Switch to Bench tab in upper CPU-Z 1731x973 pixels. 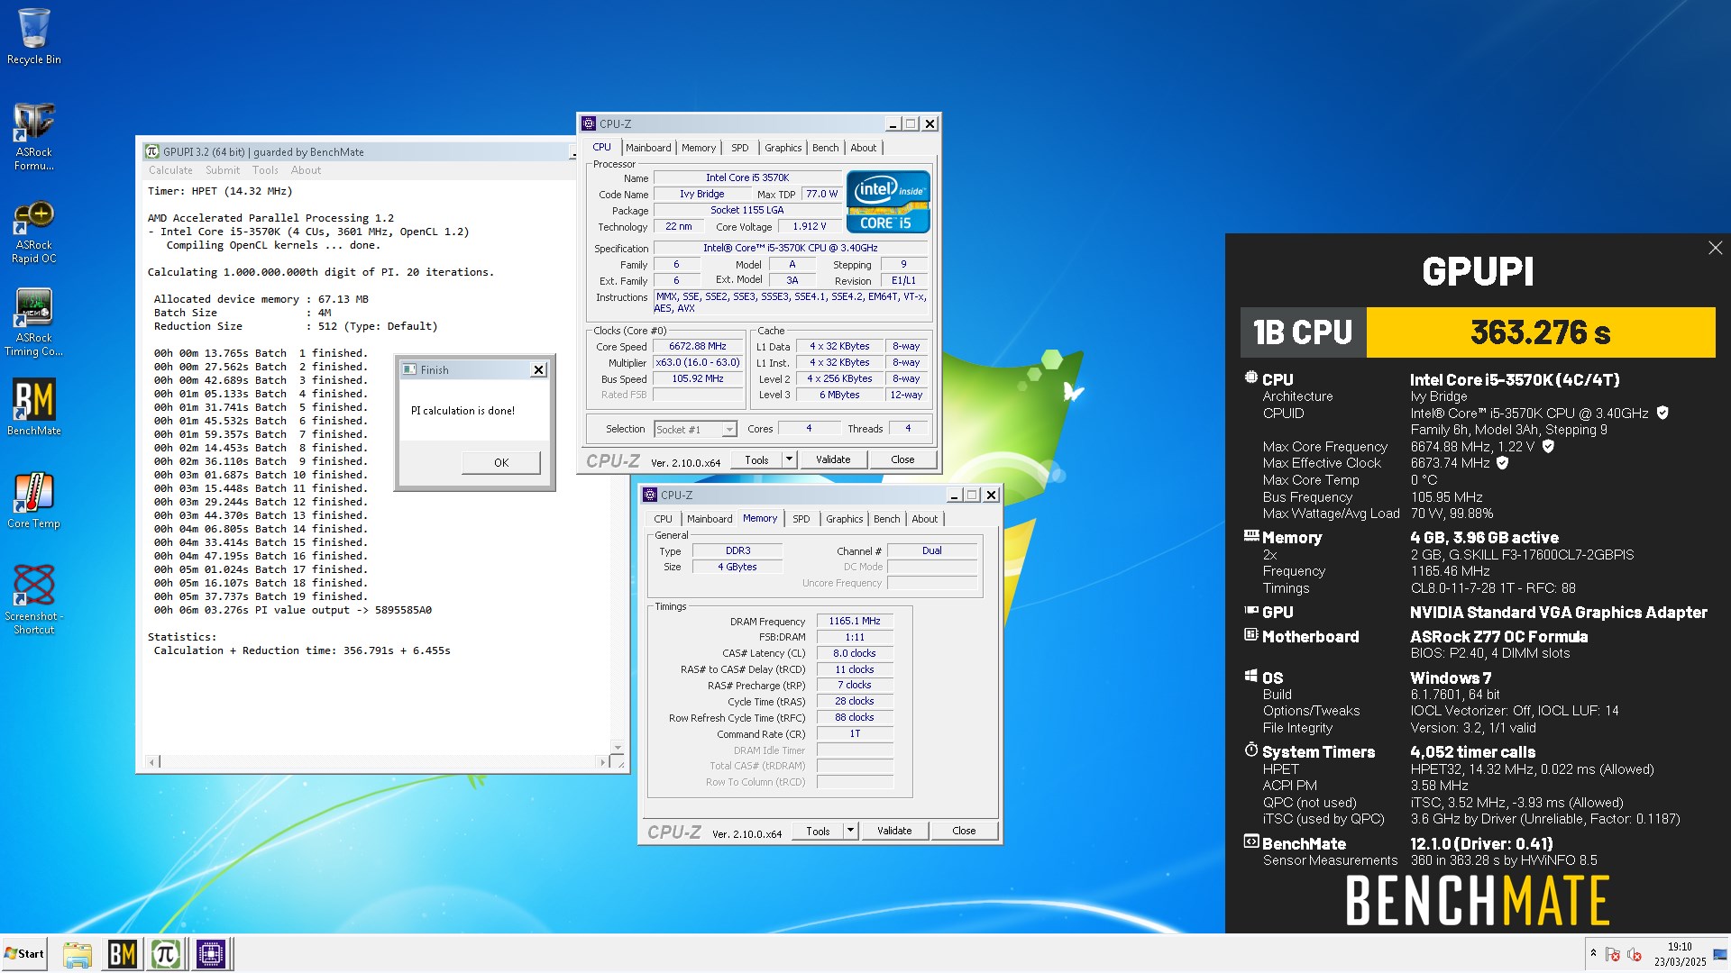[825, 148]
